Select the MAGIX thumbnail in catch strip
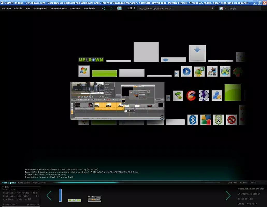Screen dimensions: 267x207 coord(95,199)
